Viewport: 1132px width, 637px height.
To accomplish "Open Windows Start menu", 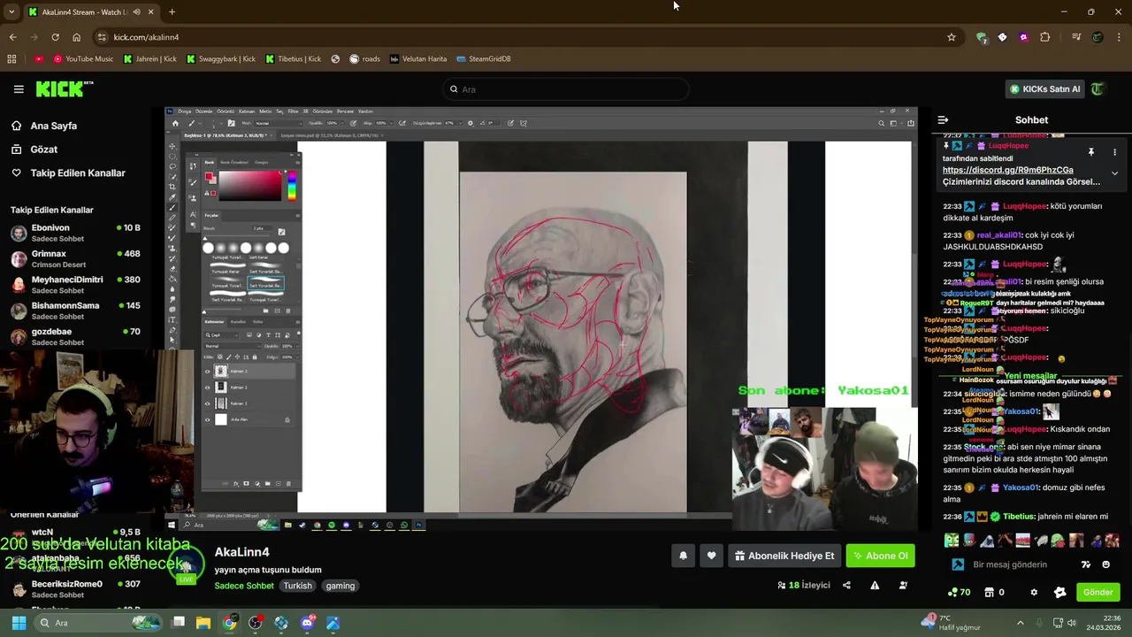I will coord(19,623).
